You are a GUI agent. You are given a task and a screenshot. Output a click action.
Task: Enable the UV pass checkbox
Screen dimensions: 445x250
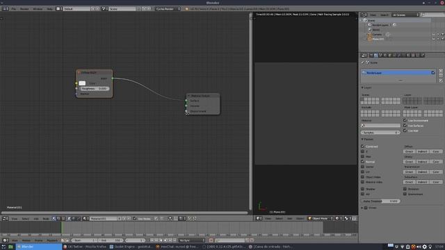(363, 172)
